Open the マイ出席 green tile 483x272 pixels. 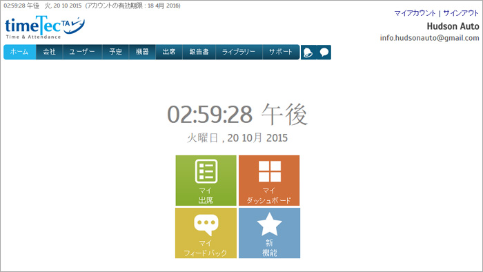pos(206,180)
